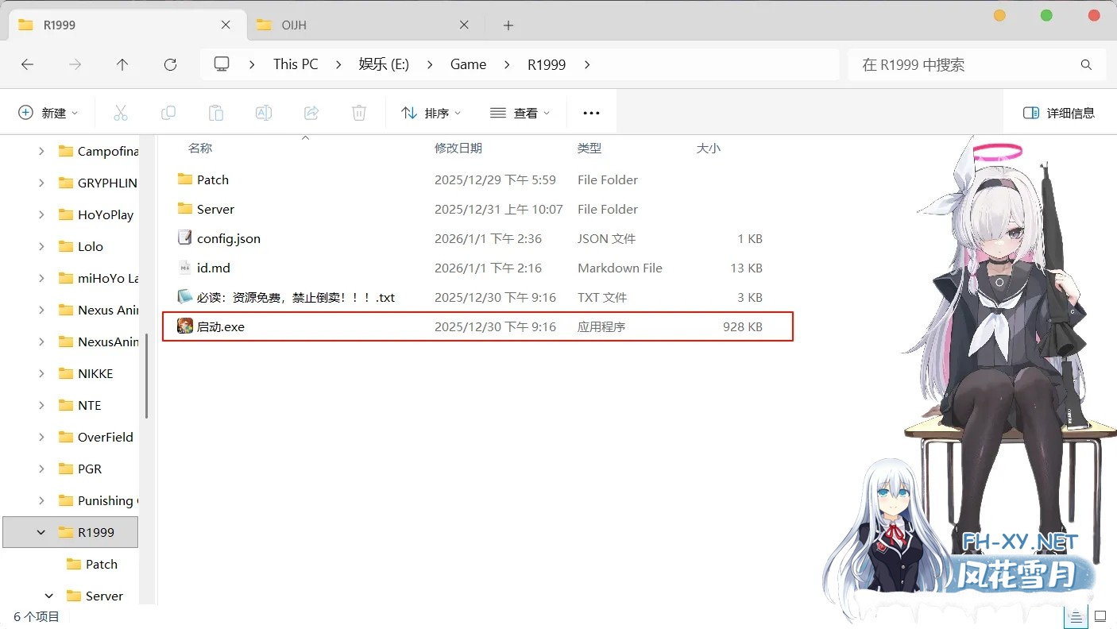Open a new Explorer tab
This screenshot has height=629, width=1117.
(x=507, y=25)
